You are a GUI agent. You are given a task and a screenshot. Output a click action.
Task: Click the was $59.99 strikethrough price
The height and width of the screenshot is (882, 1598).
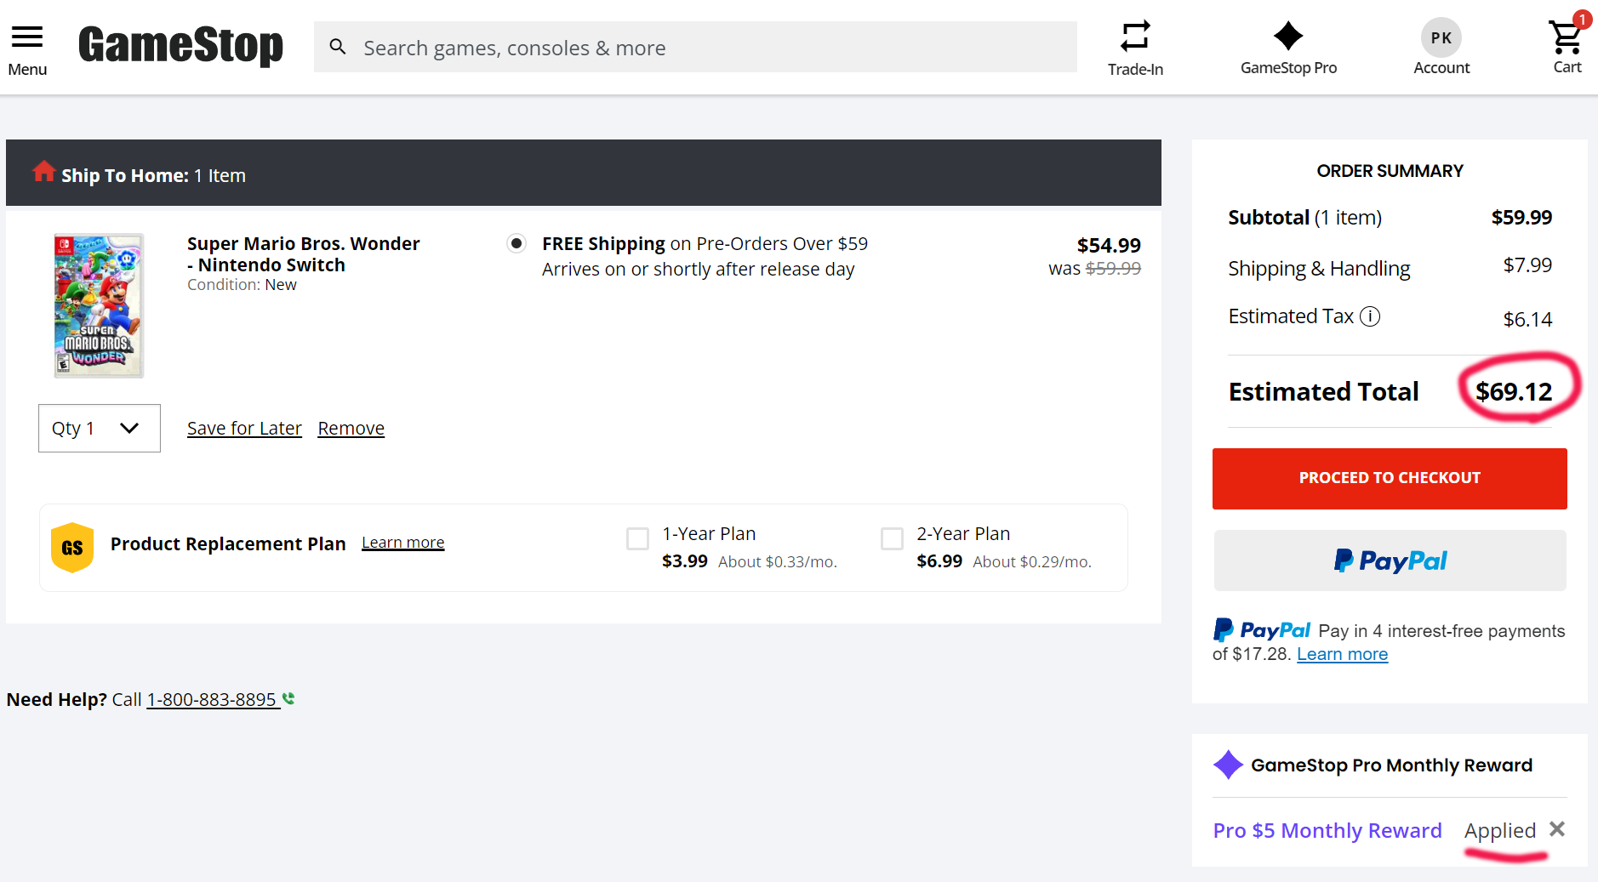(1094, 268)
